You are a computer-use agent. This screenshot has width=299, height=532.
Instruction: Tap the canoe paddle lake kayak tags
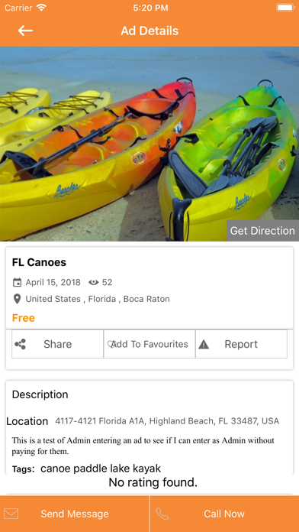point(101,469)
